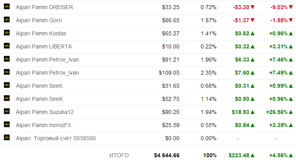Click the icon beside Alpari Pamm LIBERTA

pos(7,46)
